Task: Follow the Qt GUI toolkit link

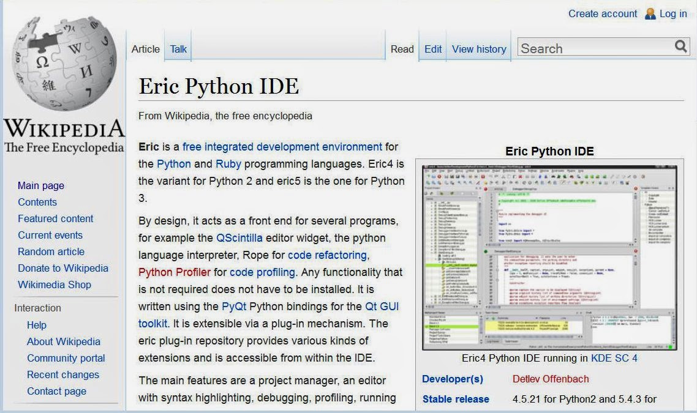Action: [x=382, y=307]
